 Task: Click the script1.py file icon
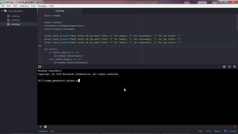8,16
